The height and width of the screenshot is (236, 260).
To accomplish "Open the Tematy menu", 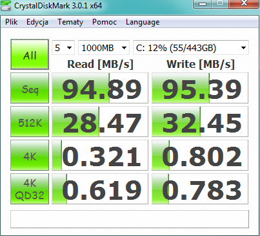I will pyautogui.click(x=70, y=22).
